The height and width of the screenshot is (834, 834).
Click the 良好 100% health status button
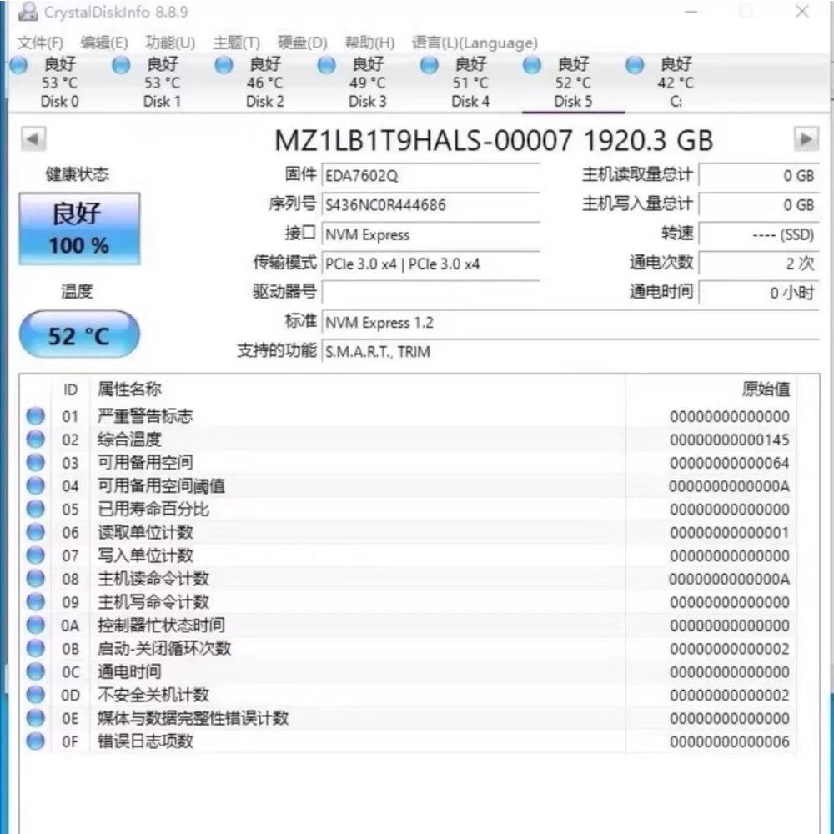click(79, 228)
